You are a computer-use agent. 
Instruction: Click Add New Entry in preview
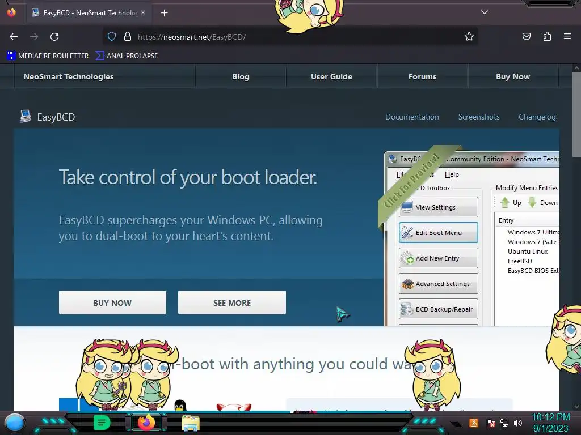439,258
